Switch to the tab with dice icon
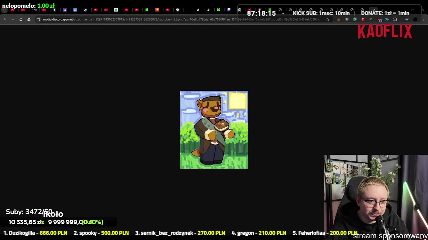428x240 pixels. (178, 10)
